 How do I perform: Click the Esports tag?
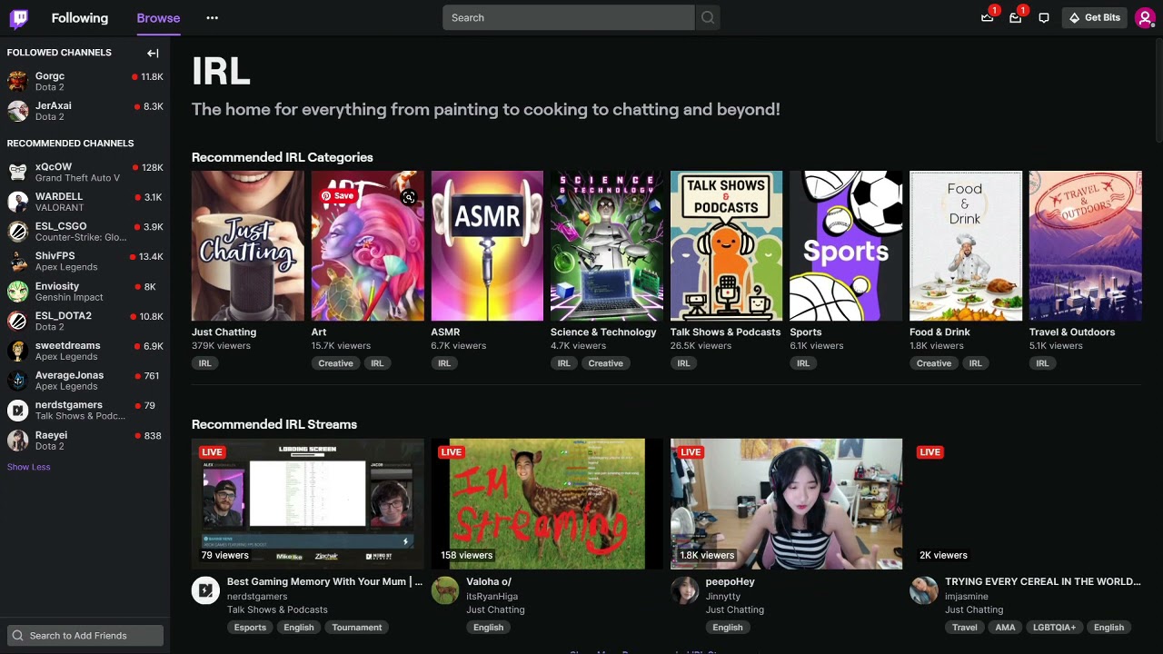[x=250, y=628]
